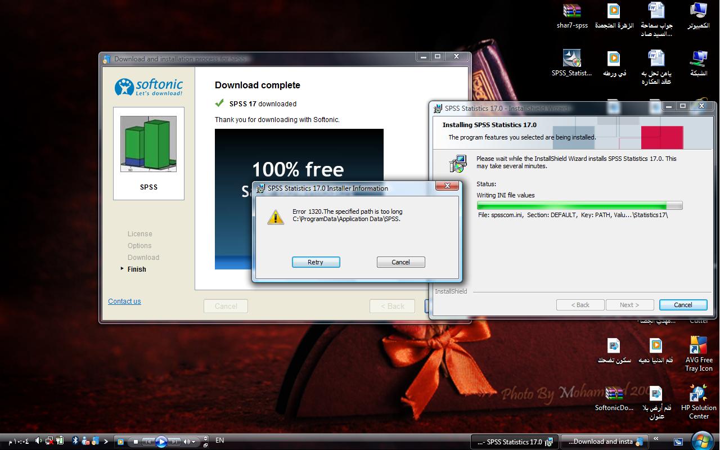The width and height of the screenshot is (720, 450).
Task: Click the "SPSS 17 downloaded" line
Action: 263,103
